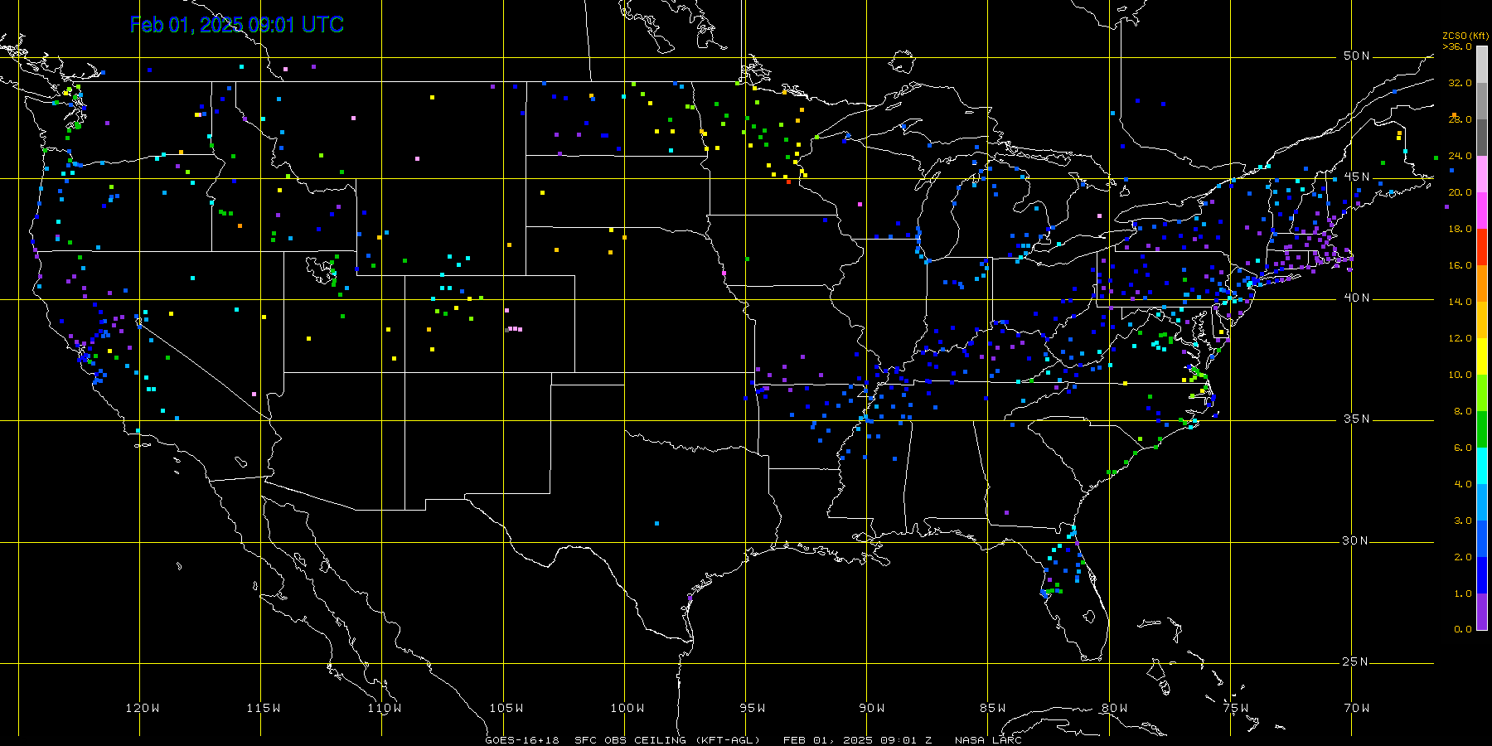1492x746 pixels.
Task: Click the 35N latitude label
Action: coord(1357,419)
